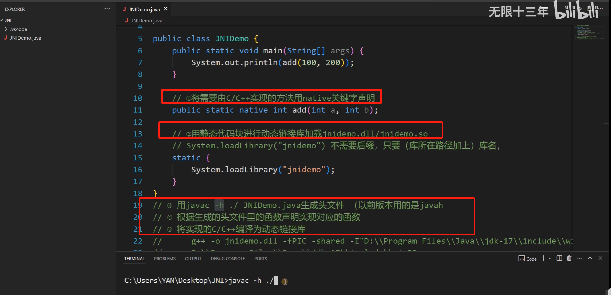Viewport: 611px width, 295px height.
Task: Maximize terminal panel with up chevron
Action: point(590,258)
